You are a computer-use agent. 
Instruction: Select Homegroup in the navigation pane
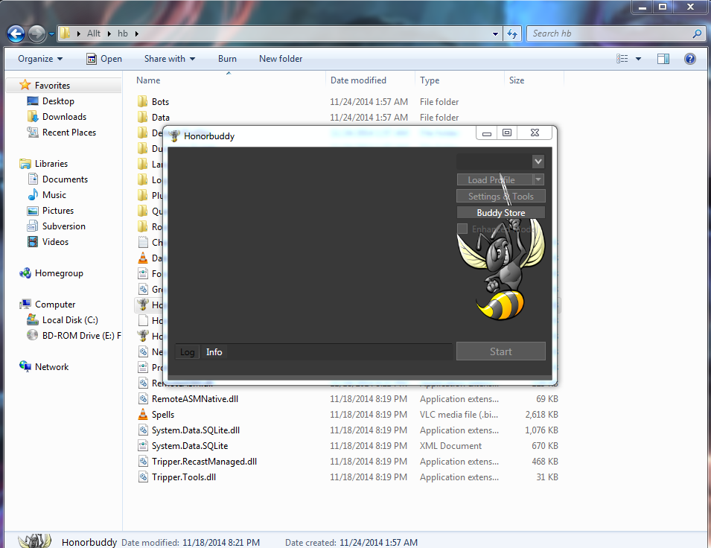click(x=59, y=273)
